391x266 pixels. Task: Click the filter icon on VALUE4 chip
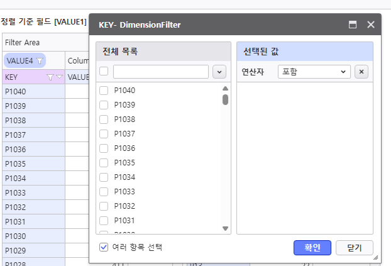tap(40, 61)
